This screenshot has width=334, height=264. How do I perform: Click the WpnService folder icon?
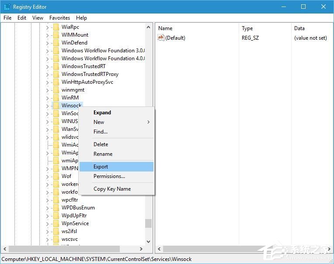click(56, 223)
